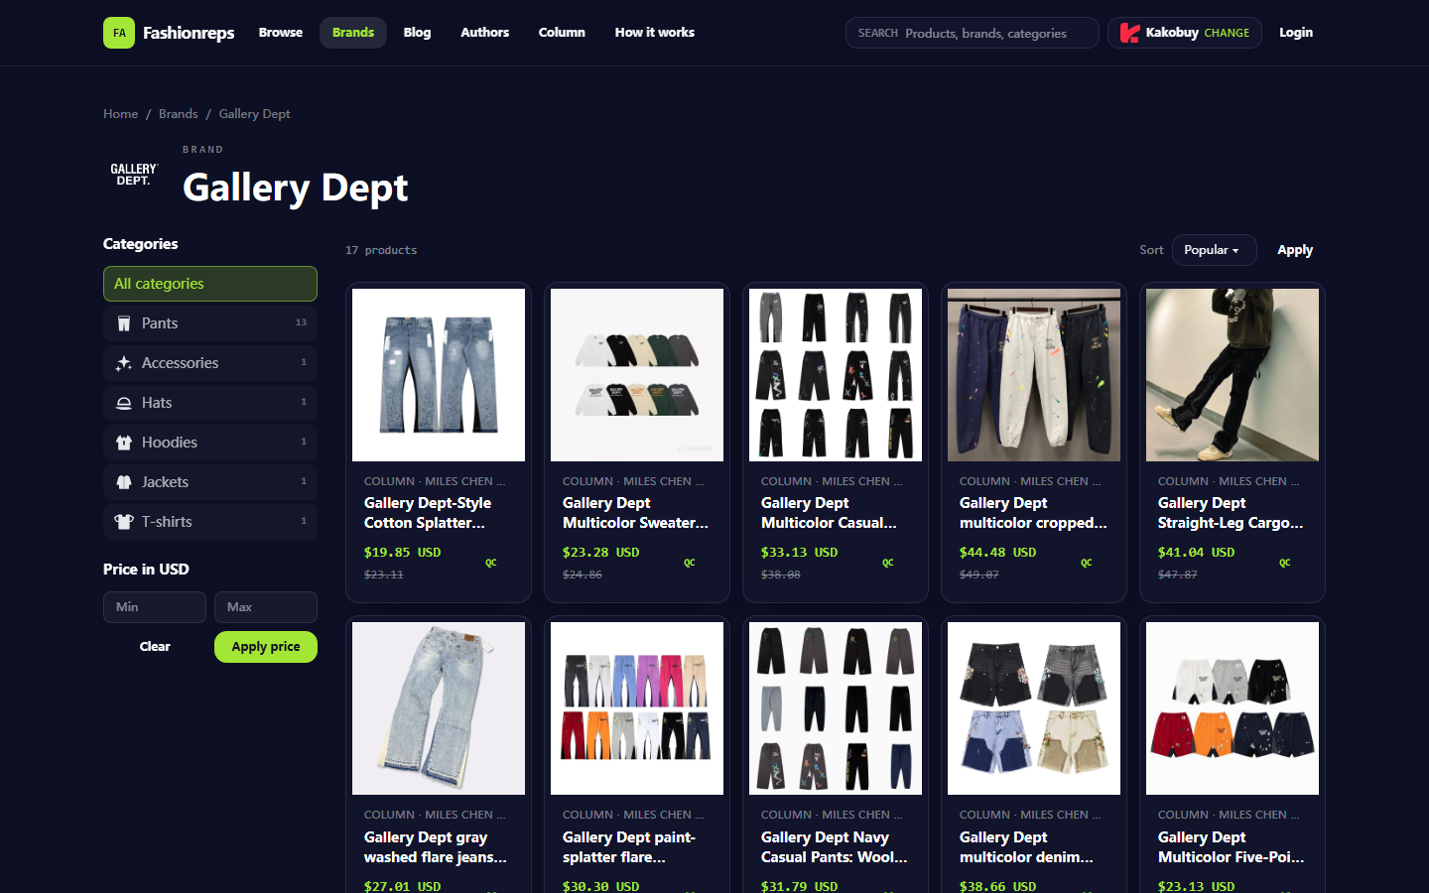
Task: Open QC badge on Straight-Leg Cargo card
Action: pos(1285,563)
